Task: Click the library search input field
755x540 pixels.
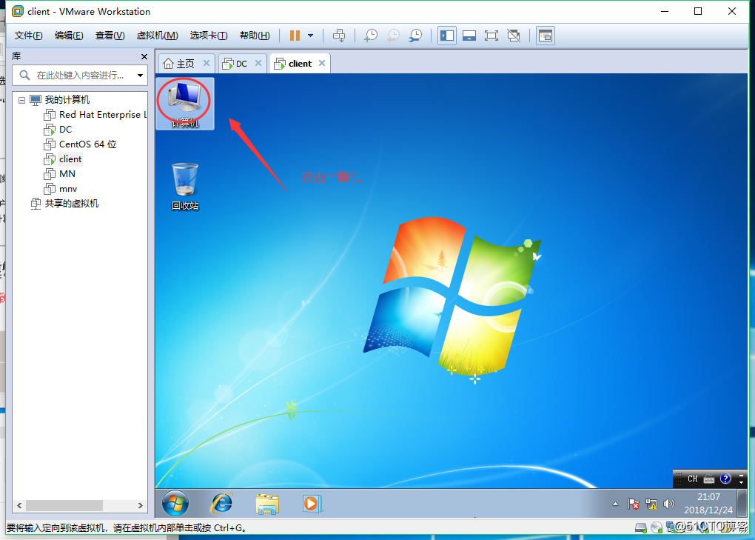Action: [x=80, y=76]
